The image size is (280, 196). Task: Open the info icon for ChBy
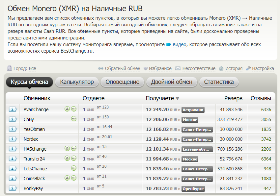(13, 119)
